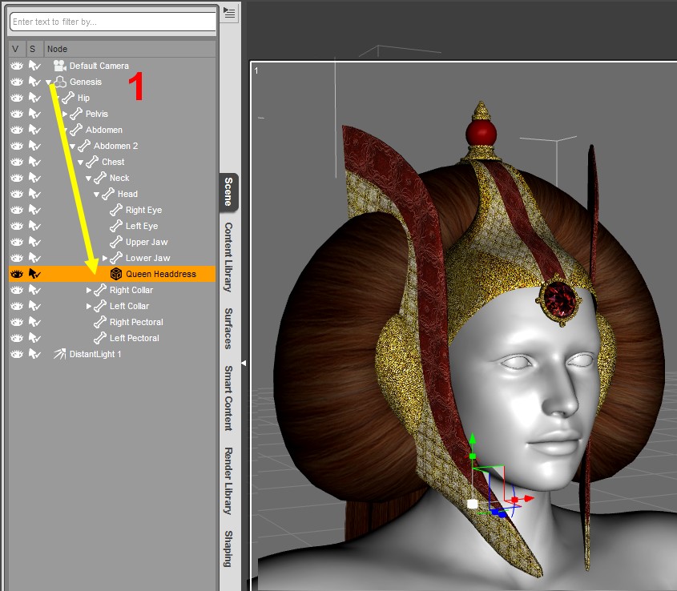This screenshot has width=677, height=591.
Task: Select the DistantLight 1 node label
Action: [x=95, y=354]
